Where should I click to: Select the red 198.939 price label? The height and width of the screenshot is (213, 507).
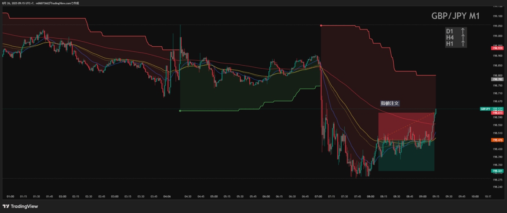[497, 49]
